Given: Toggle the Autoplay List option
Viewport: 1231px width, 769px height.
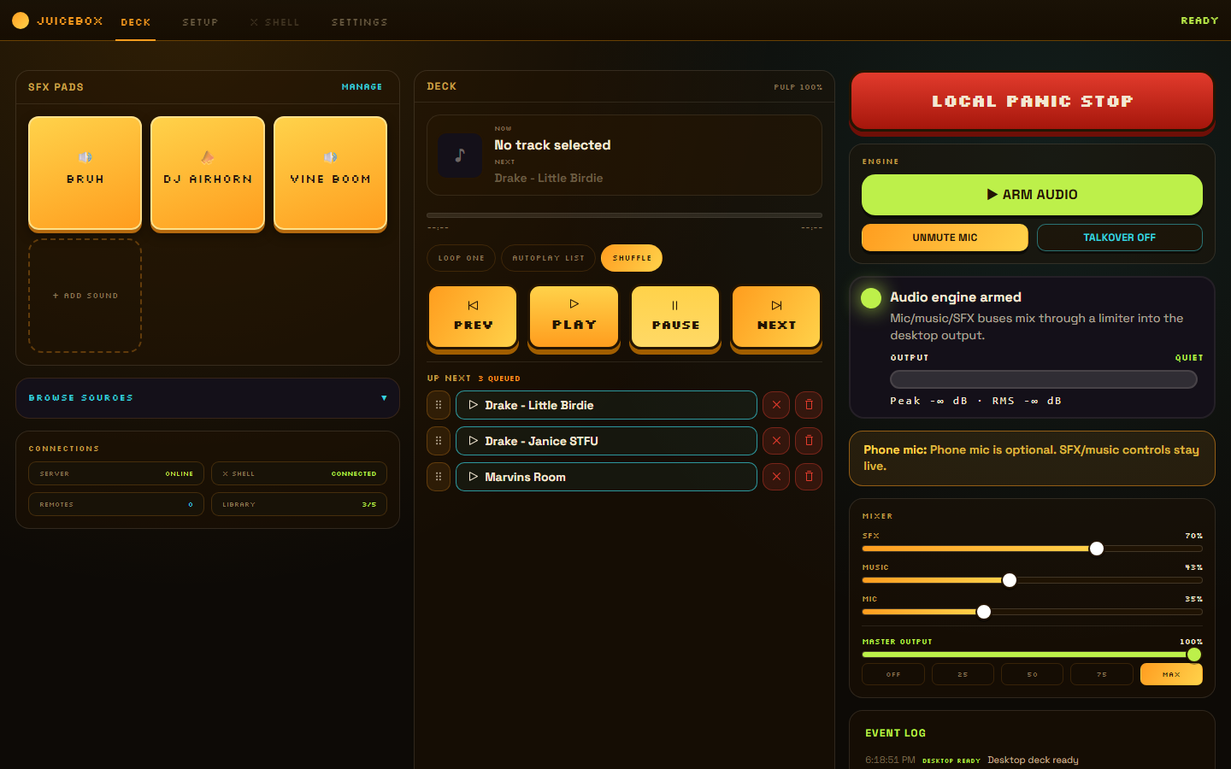Looking at the screenshot, I should tap(548, 258).
